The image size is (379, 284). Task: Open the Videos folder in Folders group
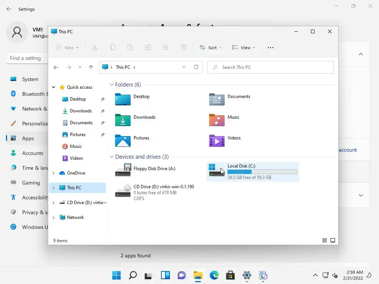(225, 141)
